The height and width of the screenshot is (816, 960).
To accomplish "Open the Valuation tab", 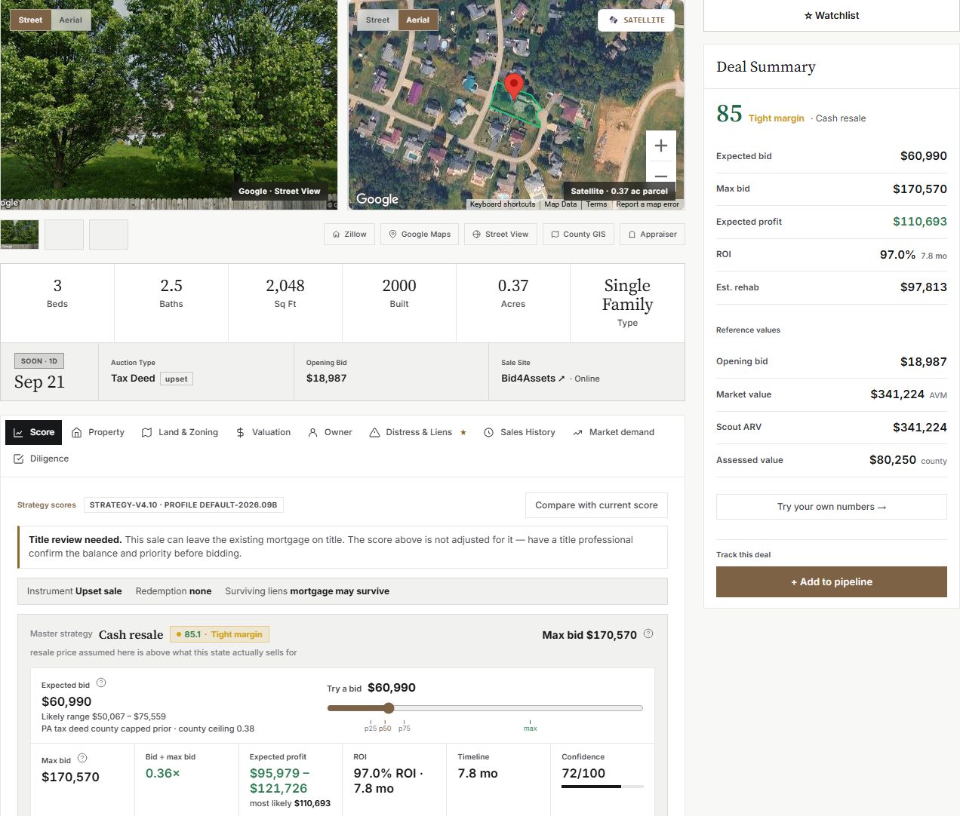I will (x=263, y=432).
